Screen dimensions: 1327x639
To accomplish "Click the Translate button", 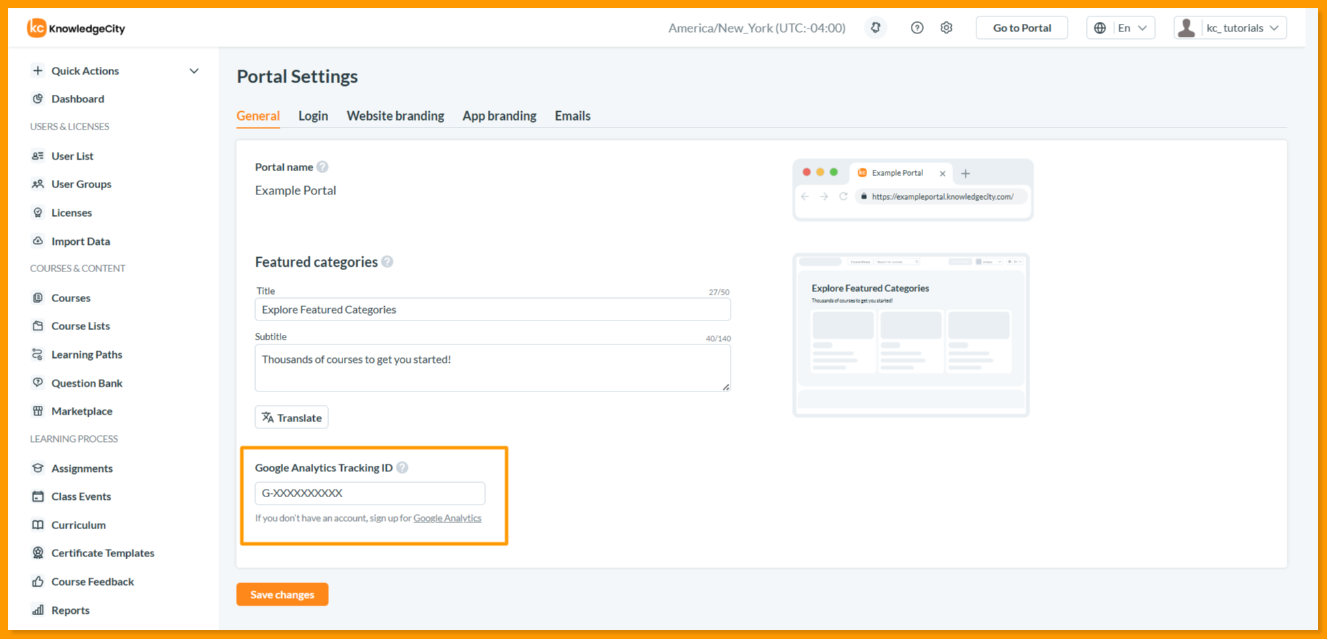I will point(291,417).
